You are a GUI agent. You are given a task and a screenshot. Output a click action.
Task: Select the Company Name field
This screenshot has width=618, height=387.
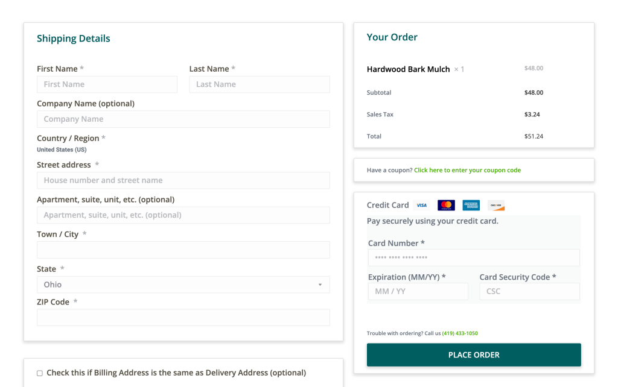(x=183, y=119)
